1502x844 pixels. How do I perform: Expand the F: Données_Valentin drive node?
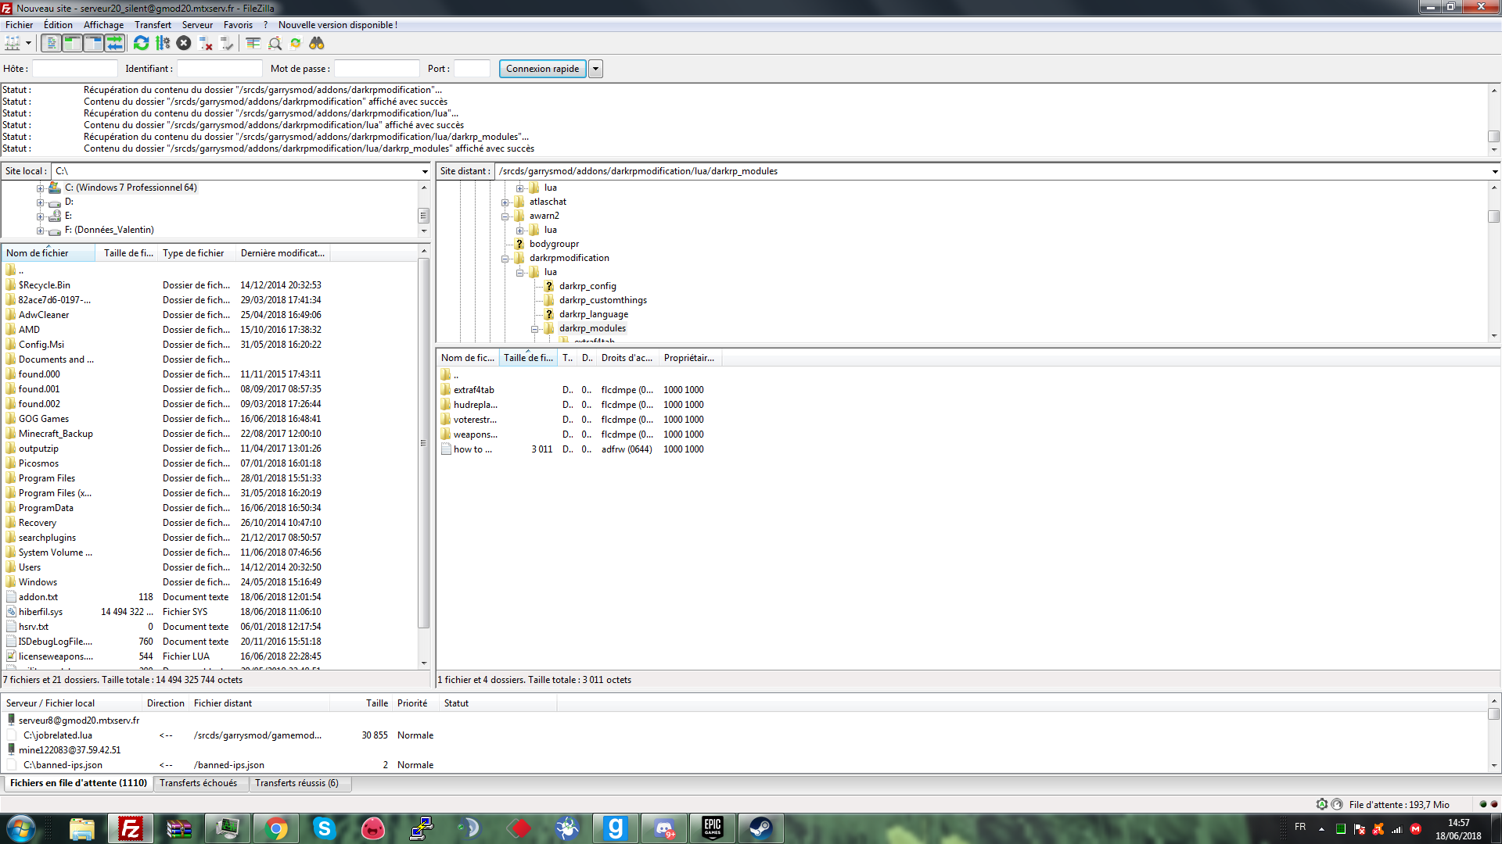[40, 231]
